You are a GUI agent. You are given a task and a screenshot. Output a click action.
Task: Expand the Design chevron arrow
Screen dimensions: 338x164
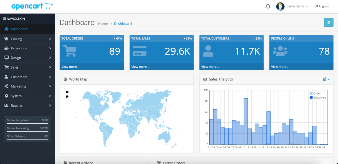[x=50, y=58]
